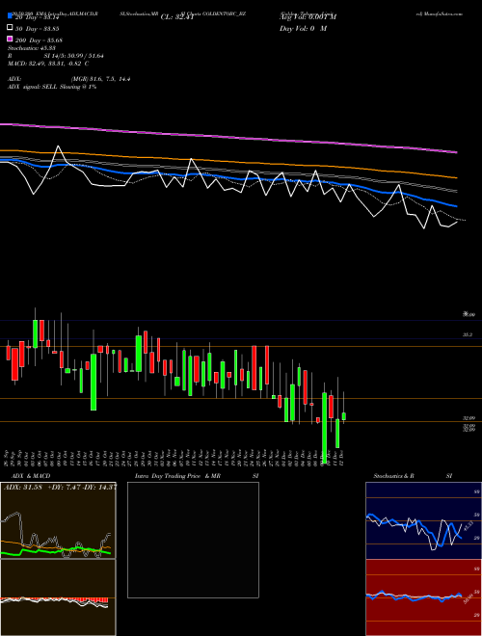482x636 pixels.
Task: Click the 'CL: 32.41' closing price label
Action: click(177, 17)
